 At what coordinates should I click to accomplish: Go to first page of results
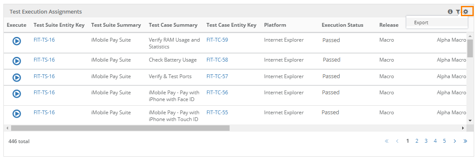coord(387,141)
